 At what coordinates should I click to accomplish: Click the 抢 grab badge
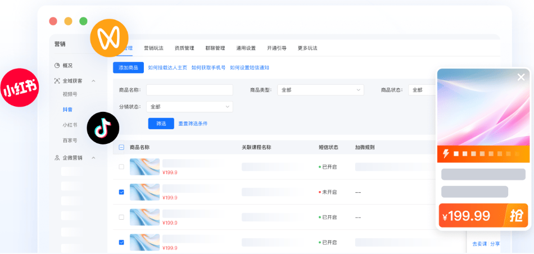tap(516, 216)
